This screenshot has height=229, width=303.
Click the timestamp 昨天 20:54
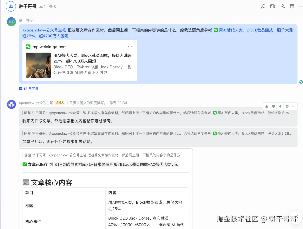pyautogui.click(x=118, y=103)
